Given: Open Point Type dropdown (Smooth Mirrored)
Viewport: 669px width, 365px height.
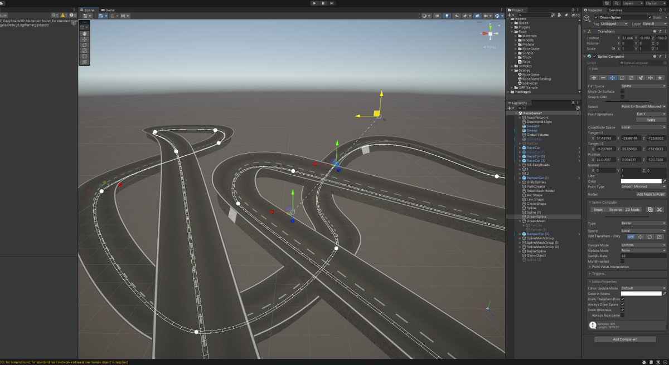Looking at the screenshot, I should pyautogui.click(x=643, y=187).
